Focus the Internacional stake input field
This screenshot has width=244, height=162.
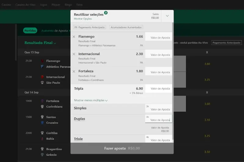point(159,54)
